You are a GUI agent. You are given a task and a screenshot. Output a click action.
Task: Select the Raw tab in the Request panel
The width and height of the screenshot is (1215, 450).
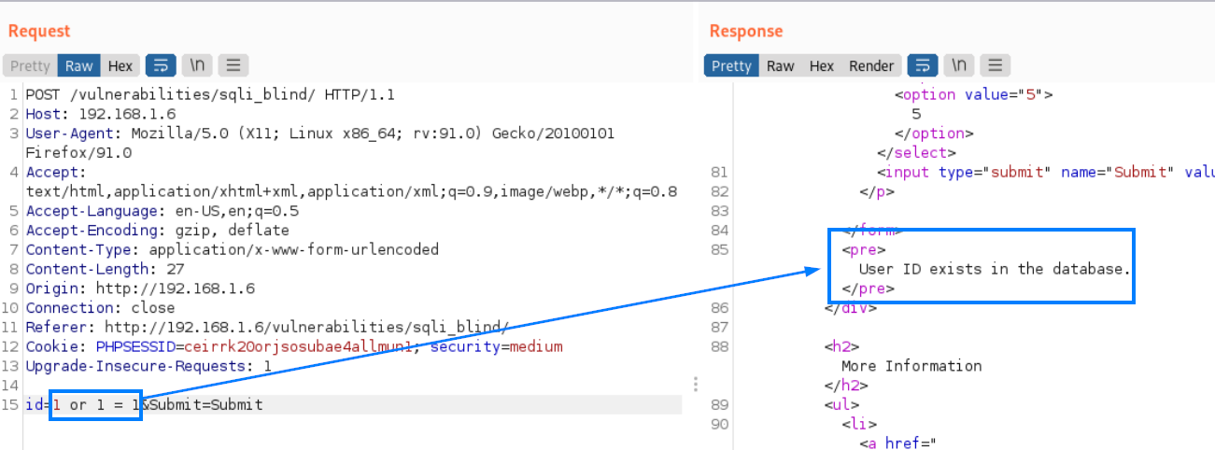coord(78,65)
